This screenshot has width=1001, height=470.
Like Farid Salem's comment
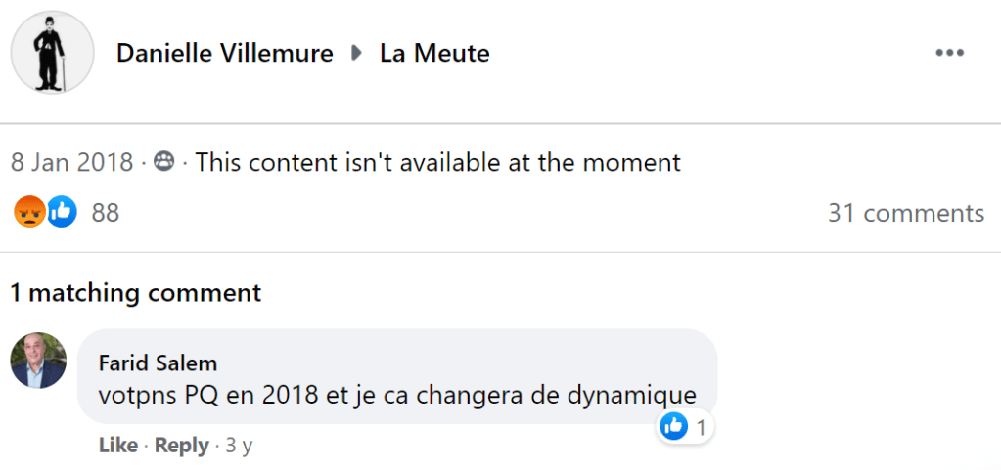117,446
